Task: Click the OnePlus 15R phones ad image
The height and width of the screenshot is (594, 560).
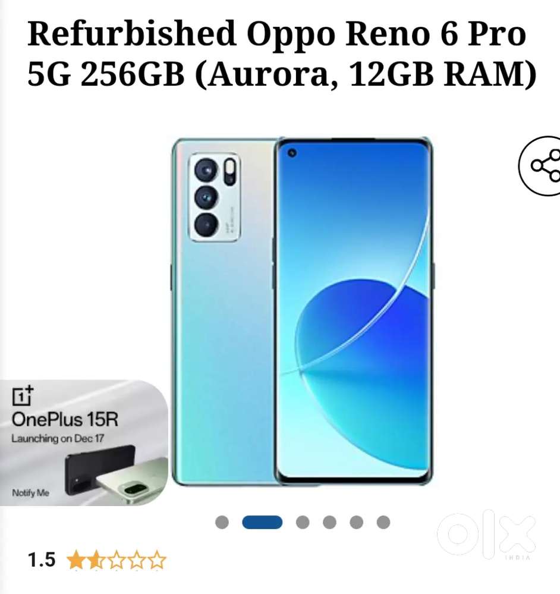Action: [117, 474]
